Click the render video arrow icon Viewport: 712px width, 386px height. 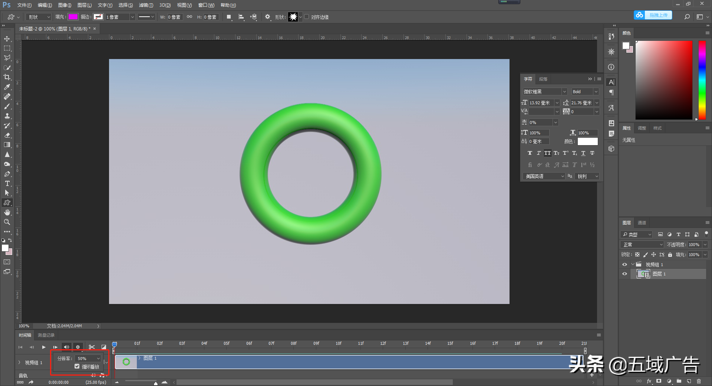[x=31, y=382]
